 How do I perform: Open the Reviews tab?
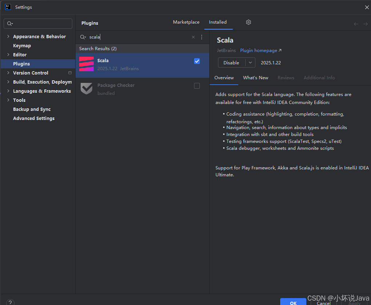[286, 78]
